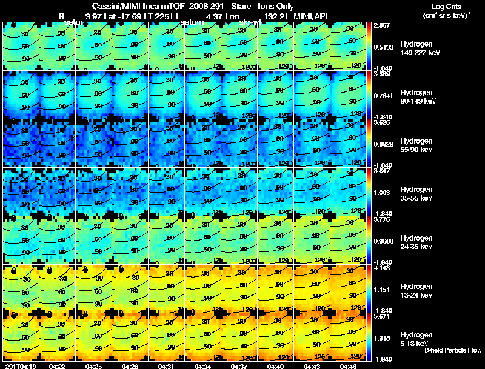Viewport: 485px width, 369px height.
Task: Click the MIMI/APL credit text
Action: (312, 17)
